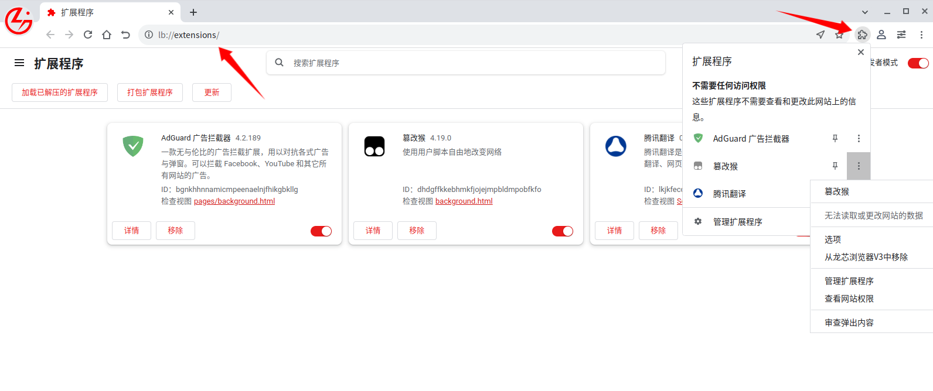Open the customize sliders icon
This screenshot has width=933, height=391.
pyautogui.click(x=901, y=35)
